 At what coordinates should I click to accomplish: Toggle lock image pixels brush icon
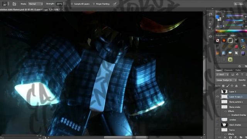228,86
